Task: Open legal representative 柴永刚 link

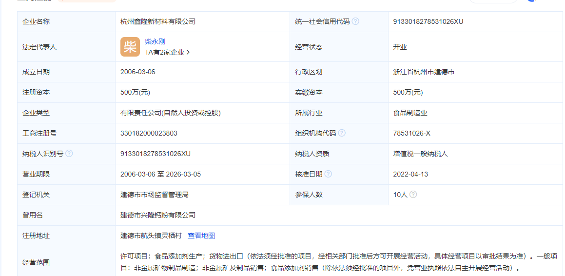Action: click(155, 42)
